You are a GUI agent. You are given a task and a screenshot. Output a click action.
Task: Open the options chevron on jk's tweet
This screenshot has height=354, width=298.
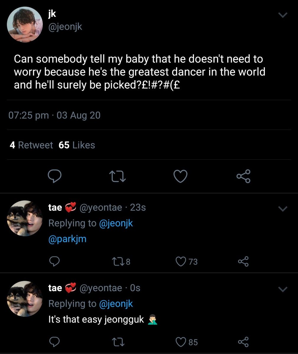283,15
